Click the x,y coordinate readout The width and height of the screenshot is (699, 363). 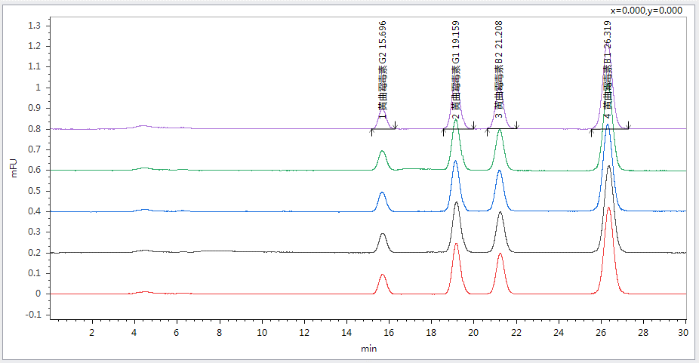(646, 11)
